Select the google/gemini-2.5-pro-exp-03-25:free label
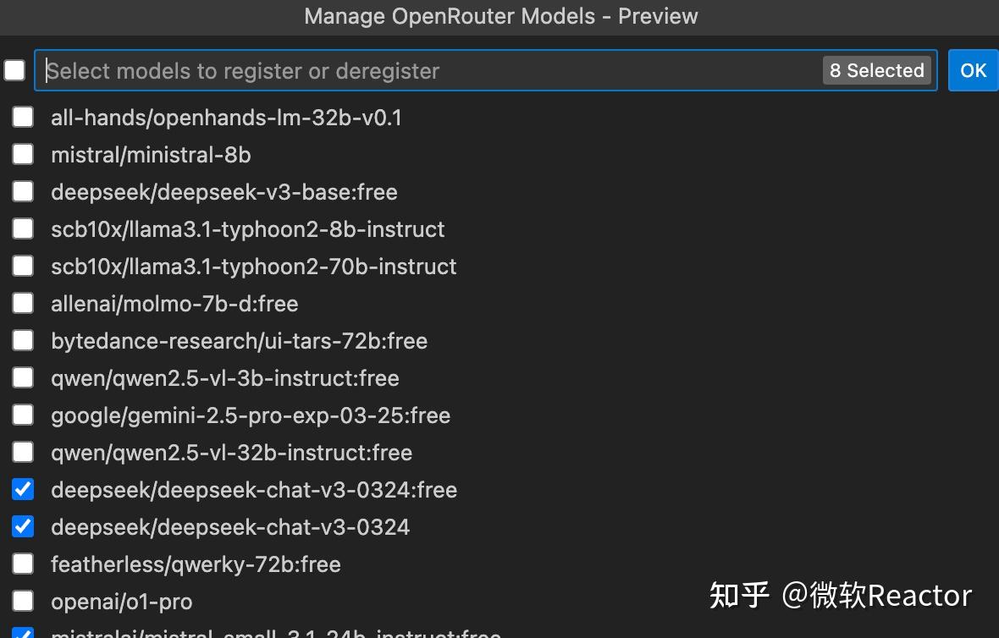The height and width of the screenshot is (638, 999). click(251, 415)
